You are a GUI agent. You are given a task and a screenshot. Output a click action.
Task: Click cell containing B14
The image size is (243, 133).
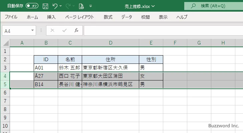pos(46,84)
